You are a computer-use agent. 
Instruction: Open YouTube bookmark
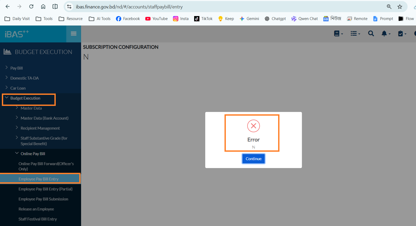tap(156, 19)
